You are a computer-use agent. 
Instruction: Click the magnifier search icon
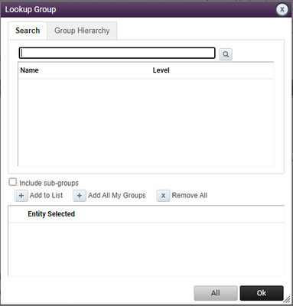pos(226,54)
